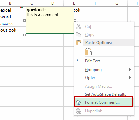Click the Edit Text icon

click(78, 61)
